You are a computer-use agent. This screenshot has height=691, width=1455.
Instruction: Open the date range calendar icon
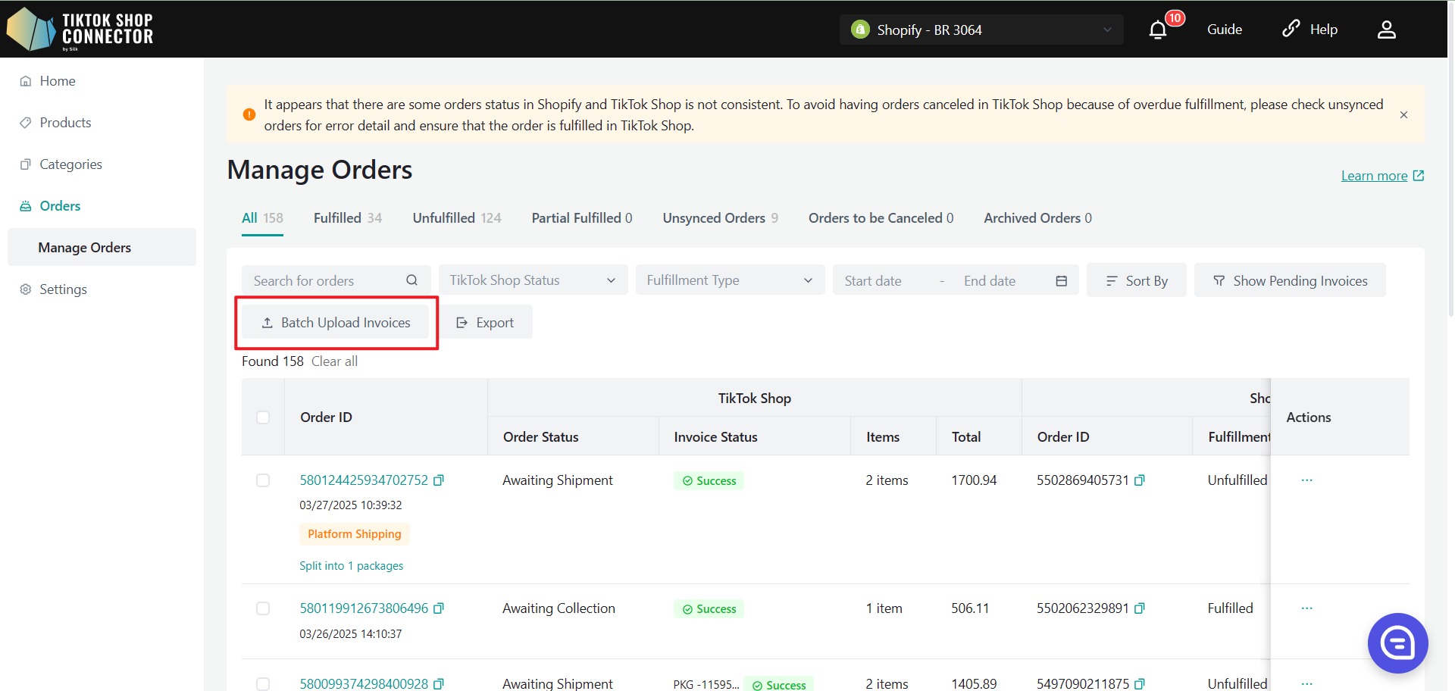coord(1061,281)
